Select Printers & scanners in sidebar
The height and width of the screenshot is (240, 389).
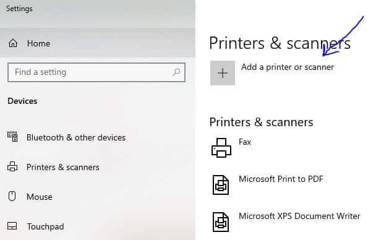point(62,167)
